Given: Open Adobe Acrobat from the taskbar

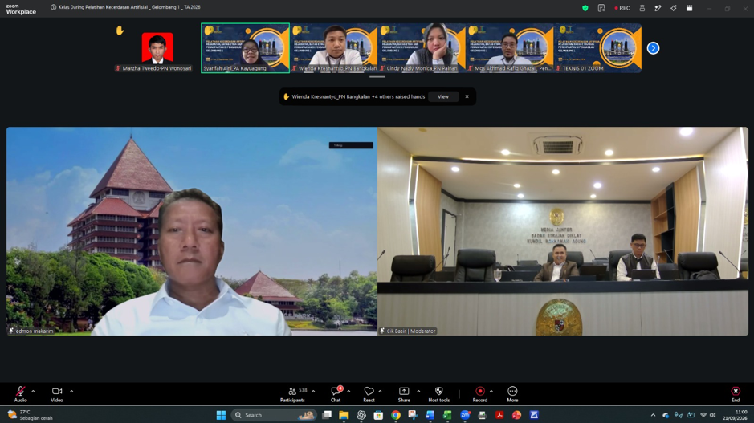Looking at the screenshot, I should [x=499, y=415].
